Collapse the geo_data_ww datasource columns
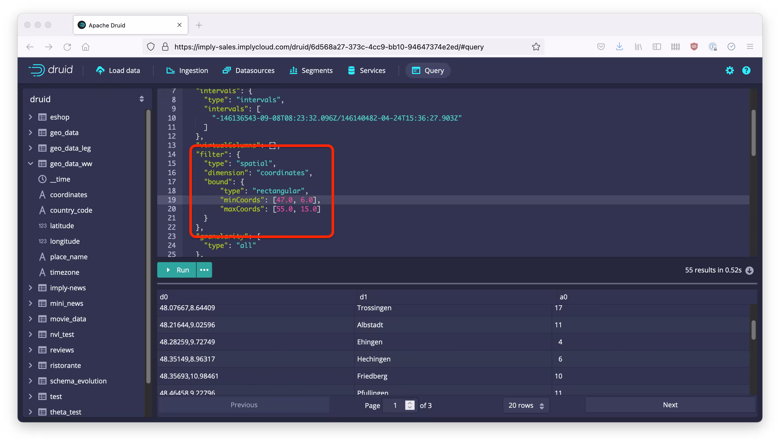The width and height of the screenshot is (780, 444). tap(30, 164)
